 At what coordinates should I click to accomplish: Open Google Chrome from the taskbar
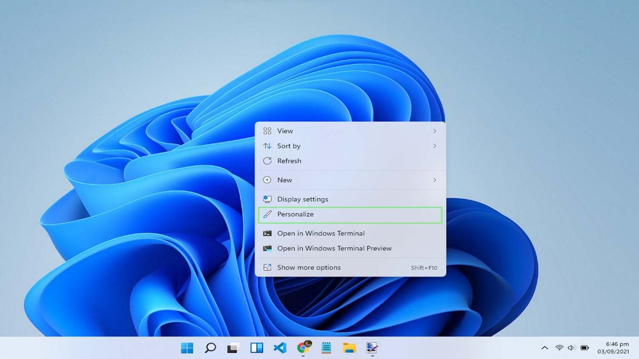click(x=302, y=348)
